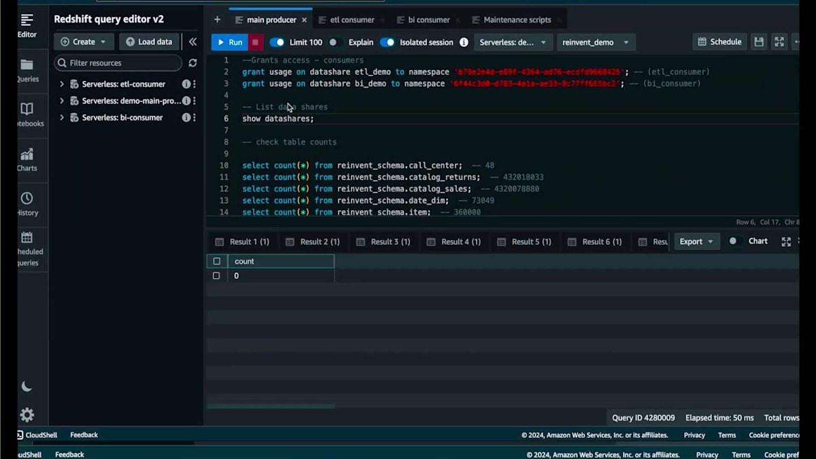Image resolution: width=816 pixels, height=459 pixels.
Task: Expand the editor to full screen
Action: tap(779, 42)
